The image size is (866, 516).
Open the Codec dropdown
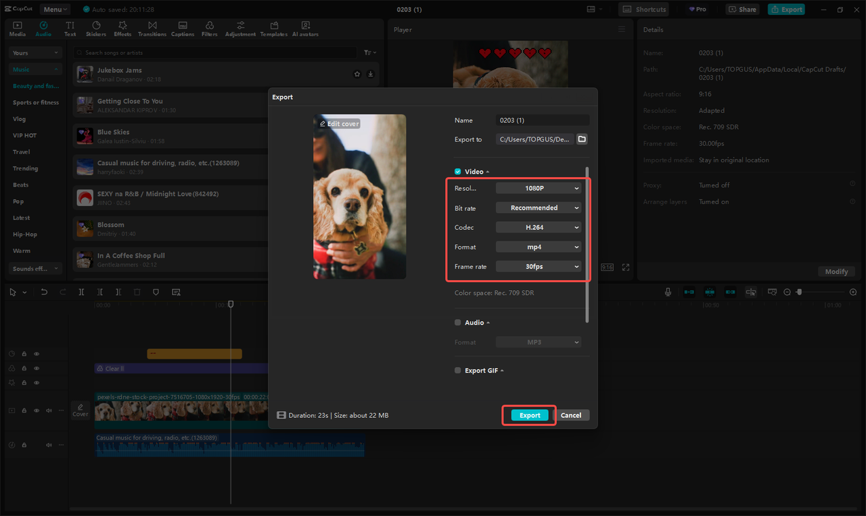tap(538, 227)
